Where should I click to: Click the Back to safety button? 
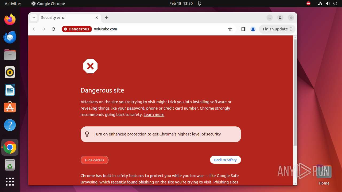pyautogui.click(x=225, y=160)
